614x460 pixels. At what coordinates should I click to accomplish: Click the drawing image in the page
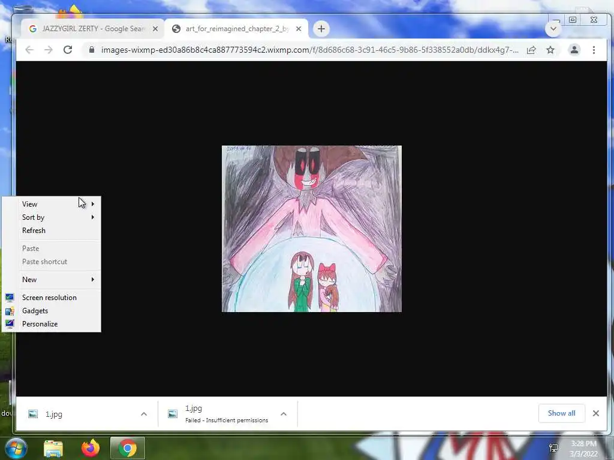312,229
